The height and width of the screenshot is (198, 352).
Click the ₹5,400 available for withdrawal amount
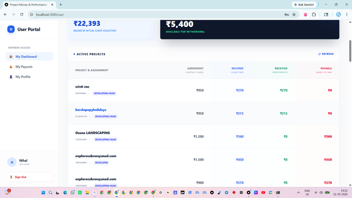[180, 24]
